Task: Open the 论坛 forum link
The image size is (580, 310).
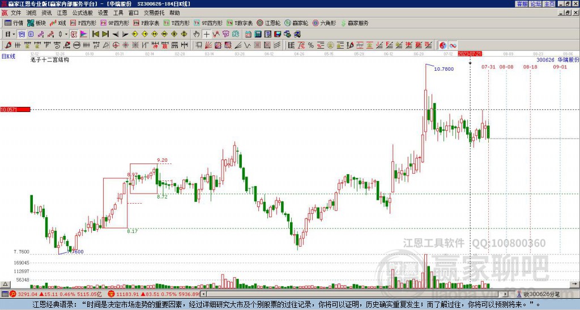Action: [535, 4]
